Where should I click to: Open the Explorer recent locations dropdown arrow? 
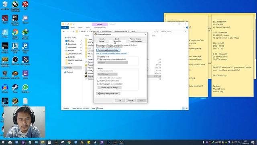coord(71,31)
